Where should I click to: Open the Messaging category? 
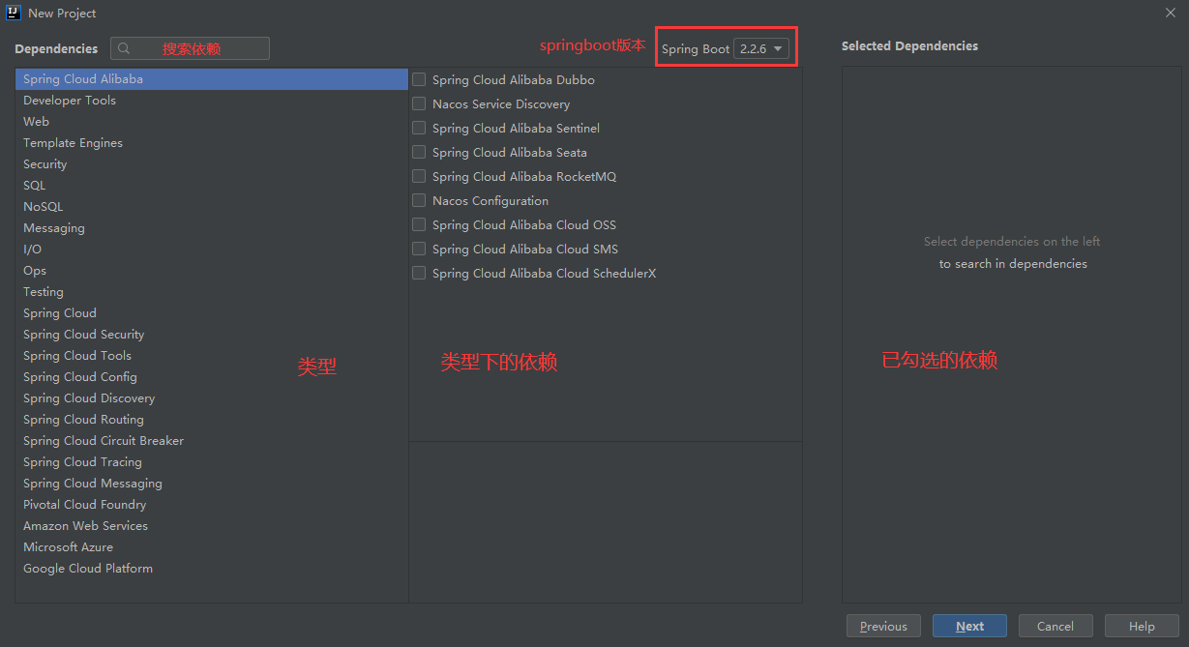(x=212, y=228)
